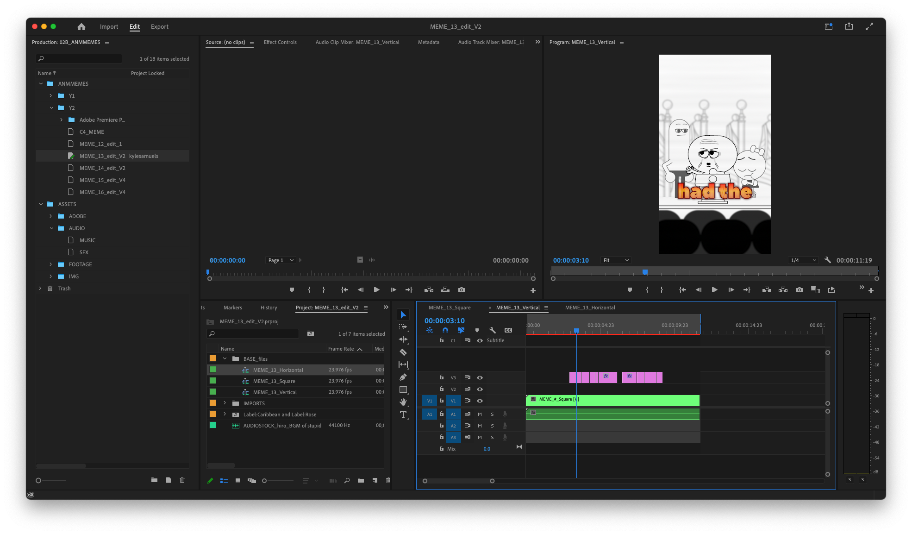Play the Program monitor

tap(715, 290)
